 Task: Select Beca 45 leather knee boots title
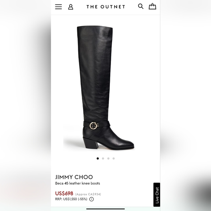tap(77, 183)
